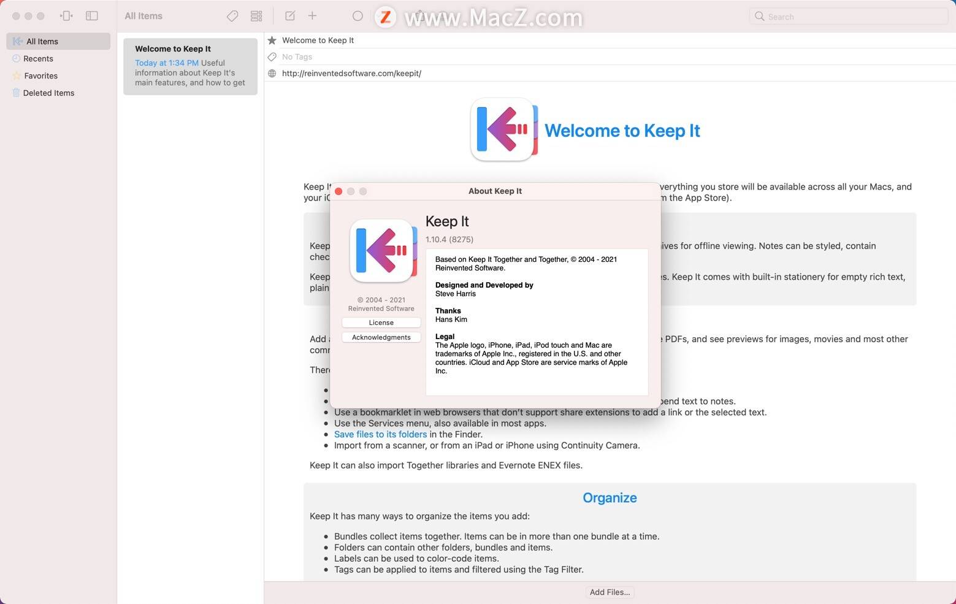Click the Keep It logo in the welcome note
The width and height of the screenshot is (956, 604).
[x=504, y=129]
